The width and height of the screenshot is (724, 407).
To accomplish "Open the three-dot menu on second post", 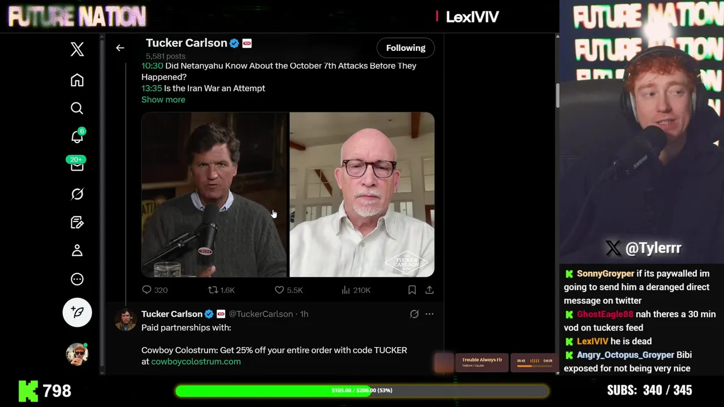I will (429, 314).
